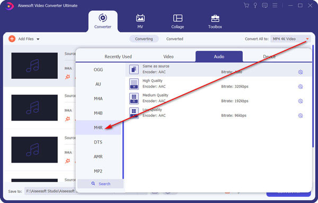The height and width of the screenshot is (203, 318).
Task: Open the hamburger menu icon
Action: point(275,5)
